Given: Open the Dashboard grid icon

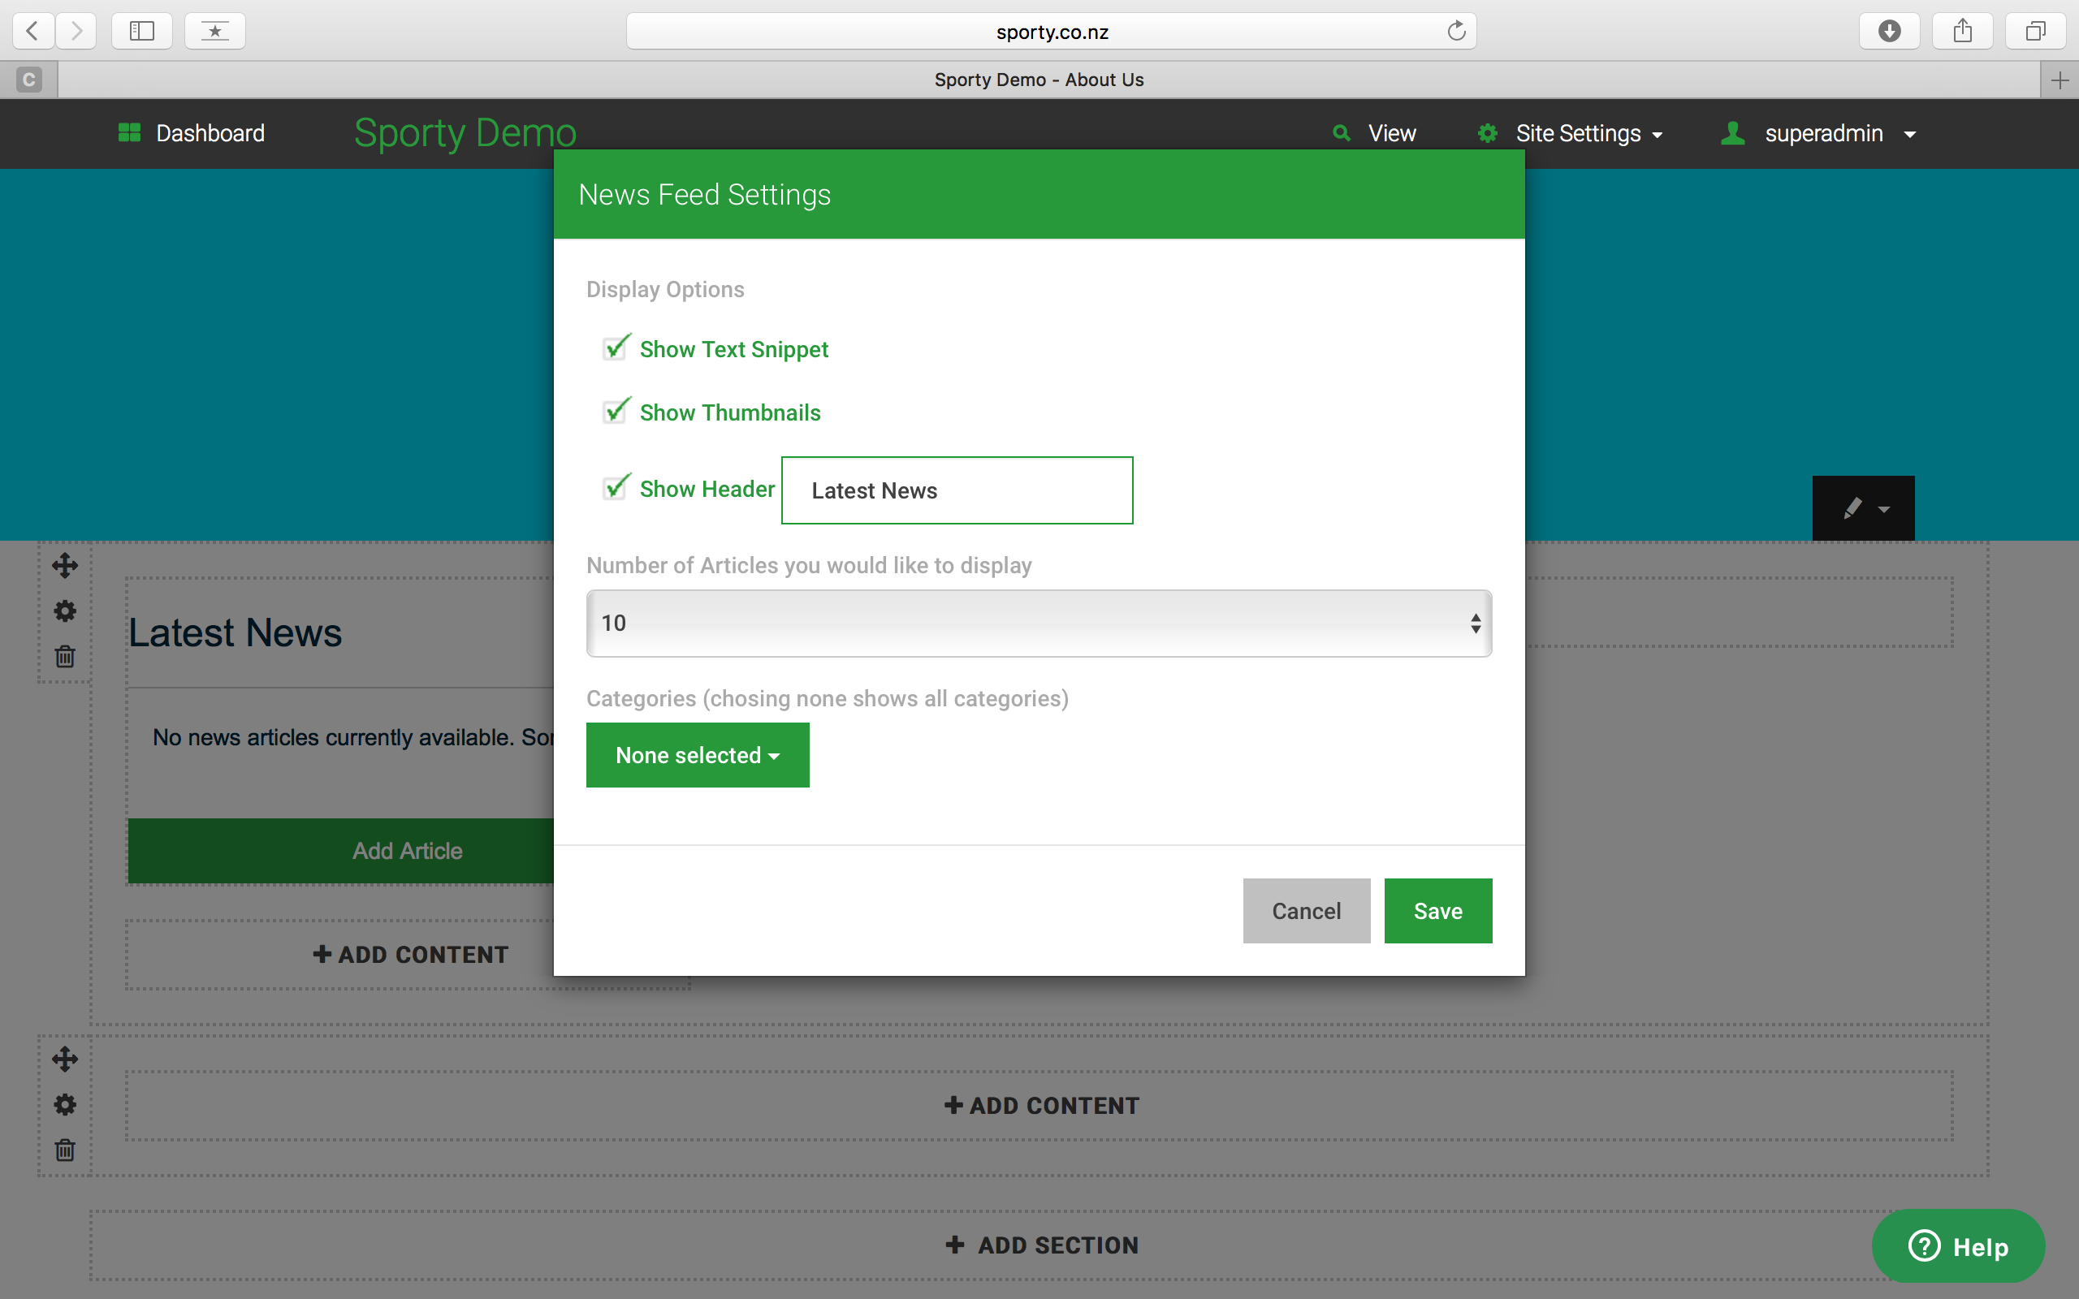Looking at the screenshot, I should click(129, 132).
